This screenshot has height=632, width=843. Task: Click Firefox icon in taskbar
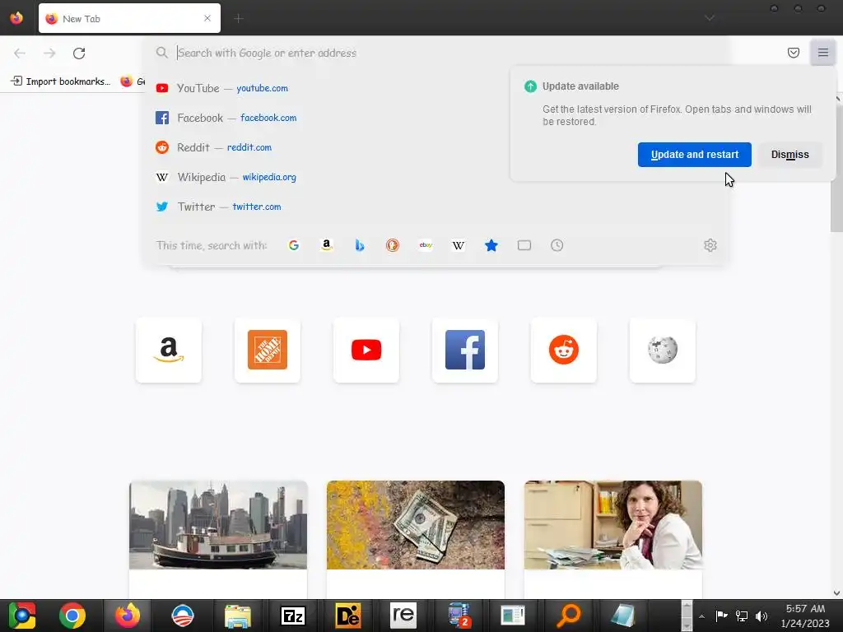coord(128,616)
